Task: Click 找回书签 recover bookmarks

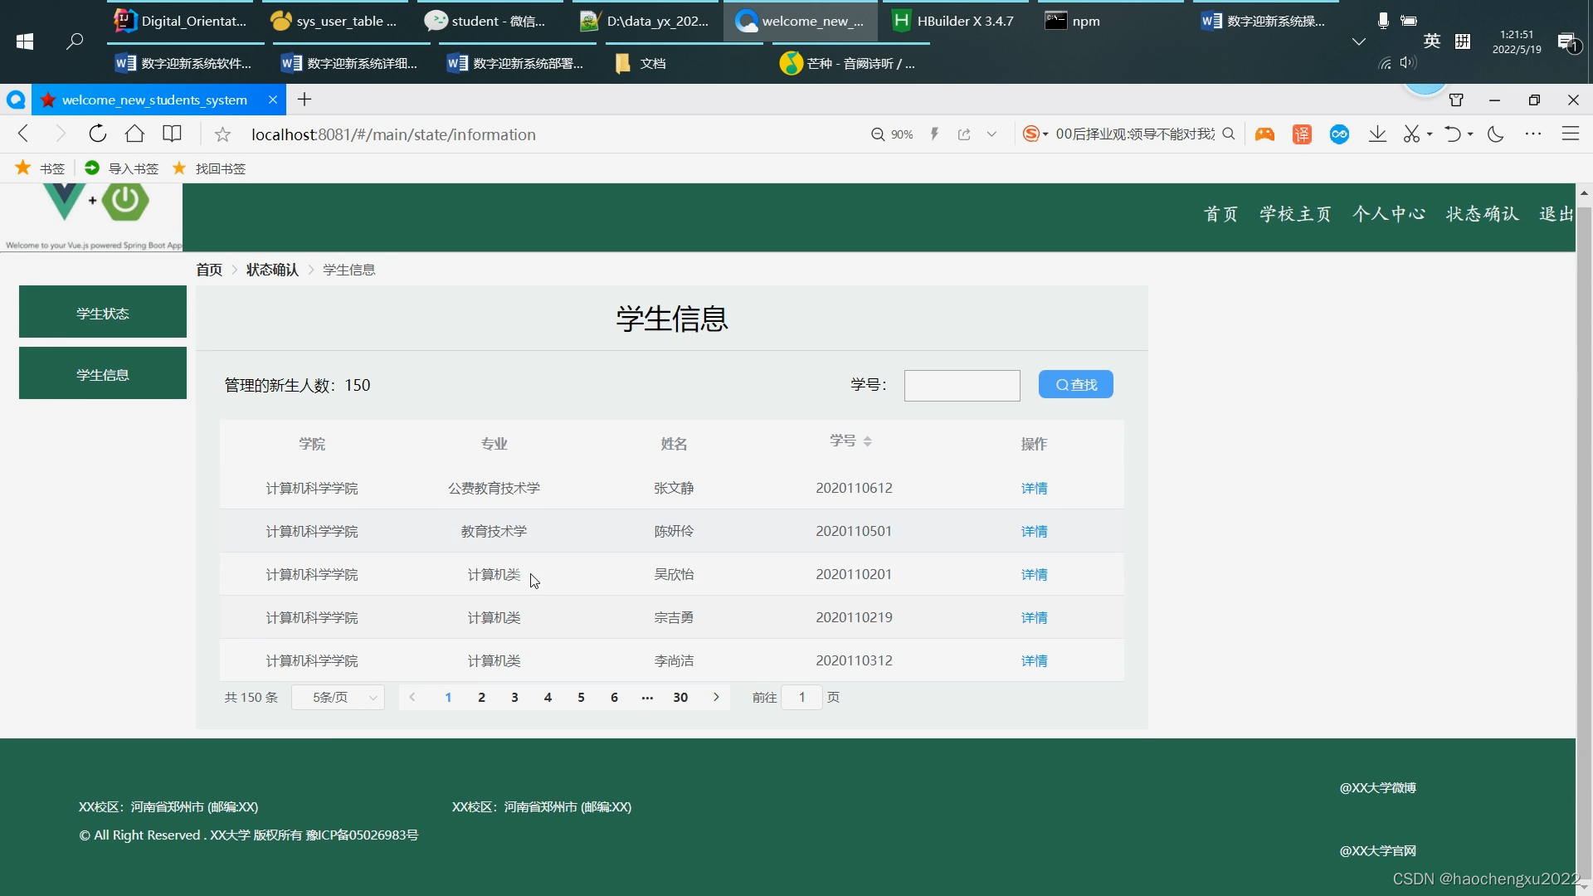Action: [x=208, y=168]
